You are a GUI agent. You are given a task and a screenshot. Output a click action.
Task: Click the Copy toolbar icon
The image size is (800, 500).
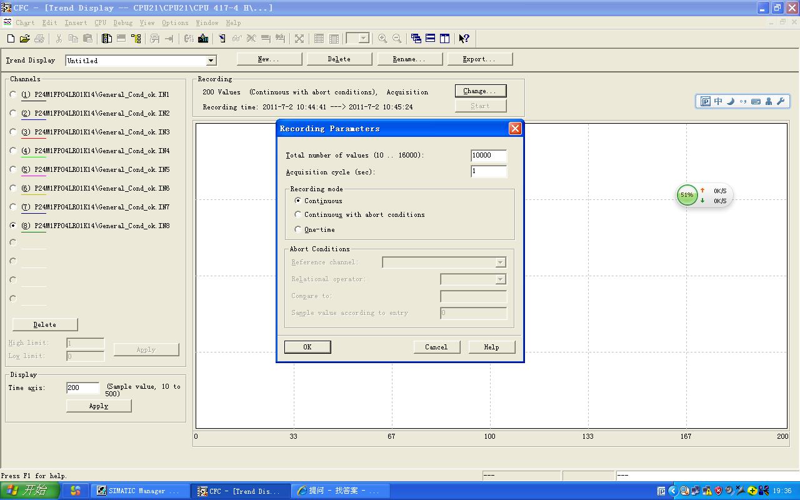pyautogui.click(x=73, y=39)
